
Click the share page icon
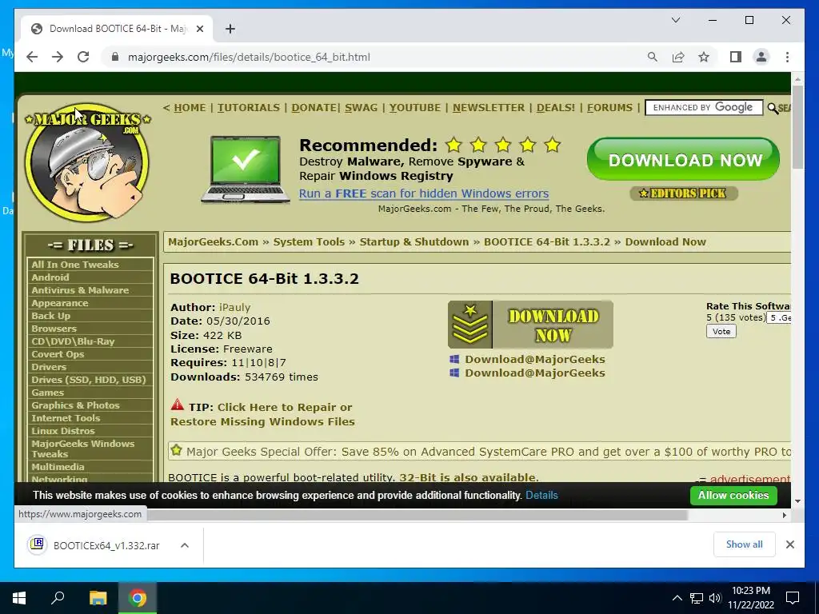click(x=678, y=57)
